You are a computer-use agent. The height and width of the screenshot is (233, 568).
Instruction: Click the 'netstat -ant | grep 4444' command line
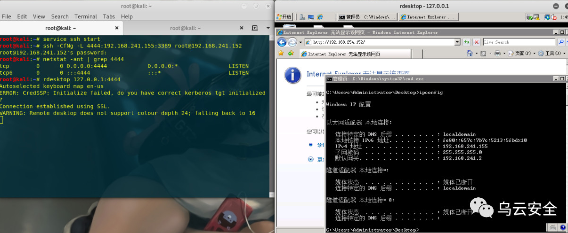click(83, 59)
